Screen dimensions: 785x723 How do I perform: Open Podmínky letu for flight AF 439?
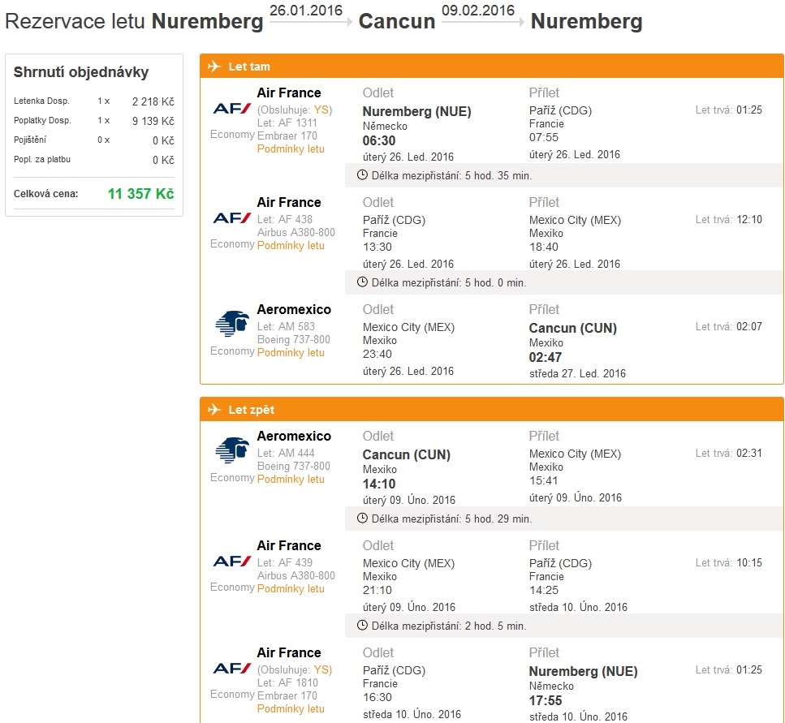coord(291,588)
